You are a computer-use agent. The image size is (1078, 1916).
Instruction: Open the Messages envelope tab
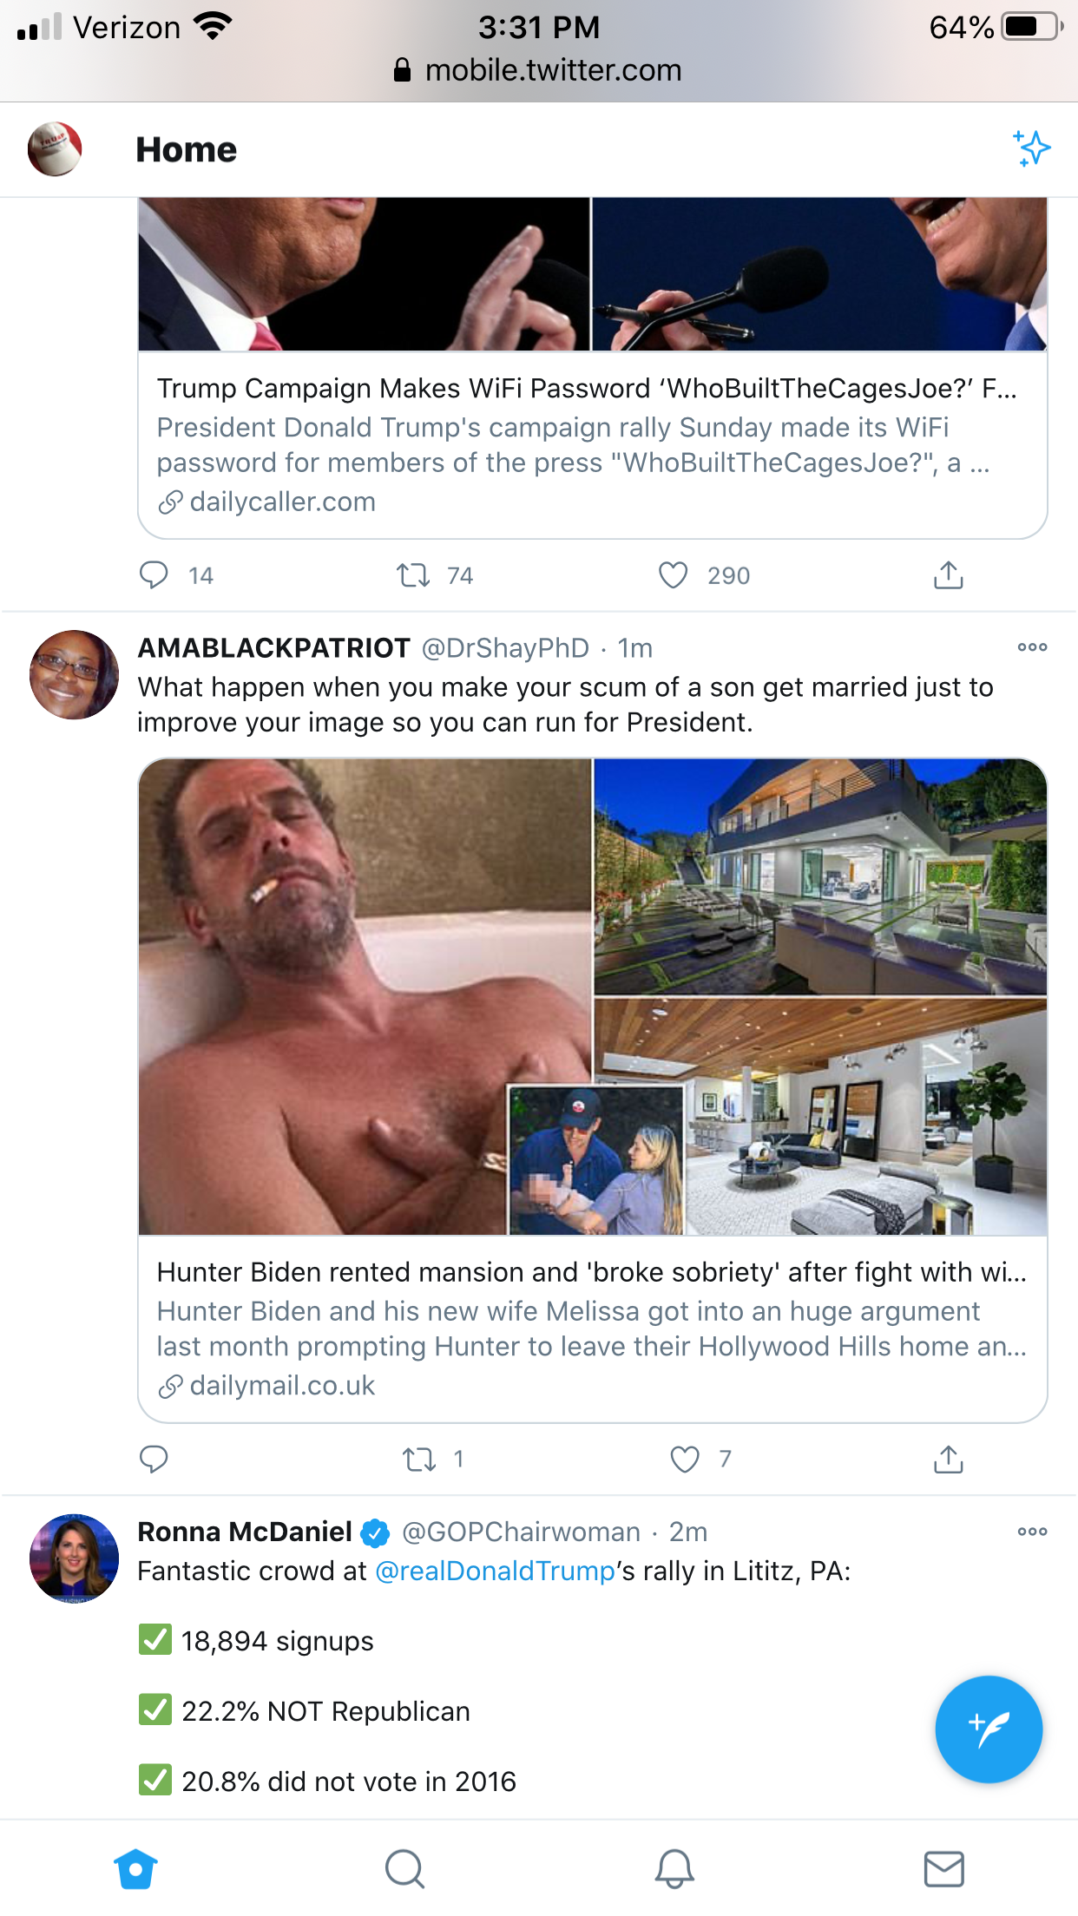pos(943,1869)
